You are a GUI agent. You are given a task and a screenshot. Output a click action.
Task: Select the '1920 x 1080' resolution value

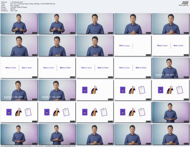[x=14, y=11]
